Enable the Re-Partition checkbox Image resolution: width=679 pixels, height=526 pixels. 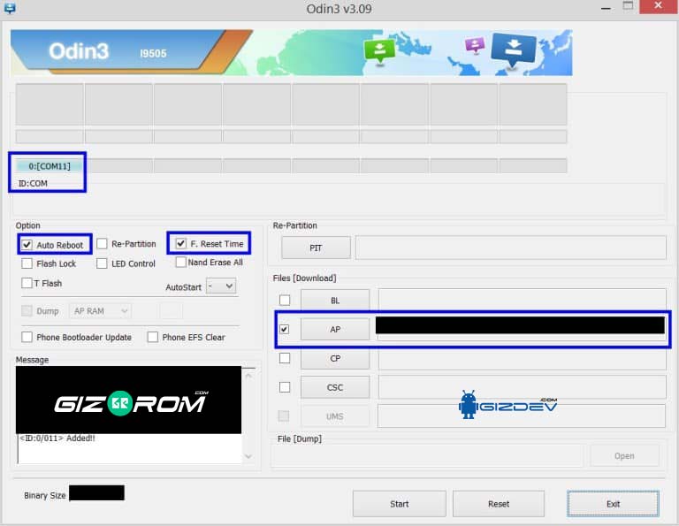pyautogui.click(x=102, y=244)
